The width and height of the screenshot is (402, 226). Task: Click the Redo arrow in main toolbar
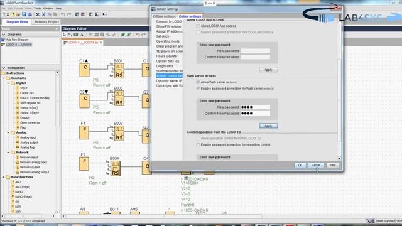(68, 14)
